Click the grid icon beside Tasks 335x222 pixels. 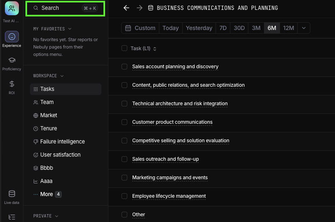[x=36, y=89]
